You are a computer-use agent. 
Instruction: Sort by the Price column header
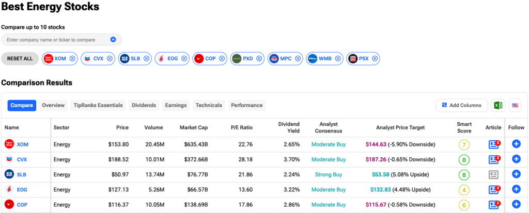click(x=122, y=127)
